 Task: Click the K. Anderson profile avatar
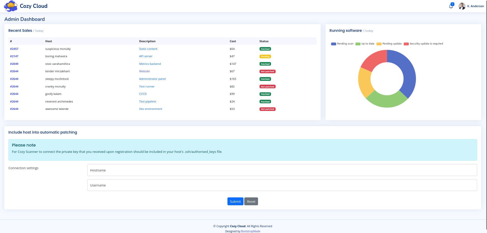click(x=462, y=6)
